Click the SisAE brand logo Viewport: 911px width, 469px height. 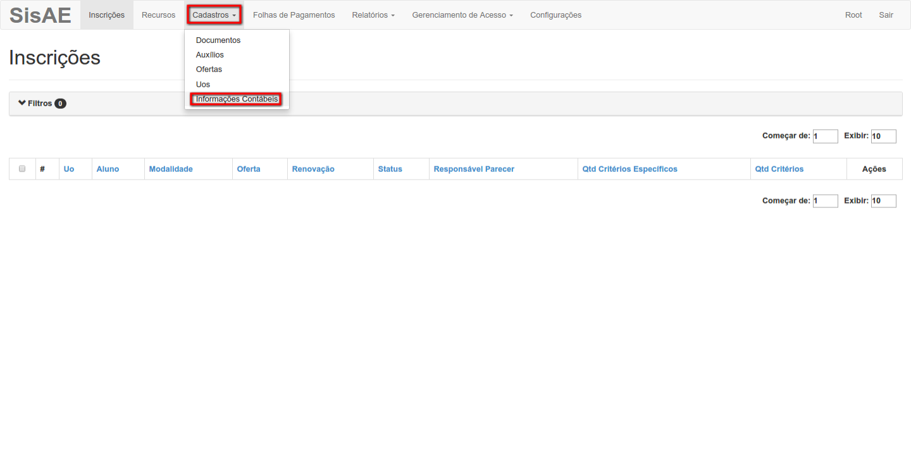click(40, 15)
